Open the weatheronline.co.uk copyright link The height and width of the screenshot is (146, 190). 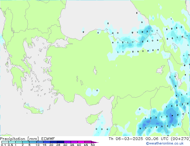pos(165,143)
